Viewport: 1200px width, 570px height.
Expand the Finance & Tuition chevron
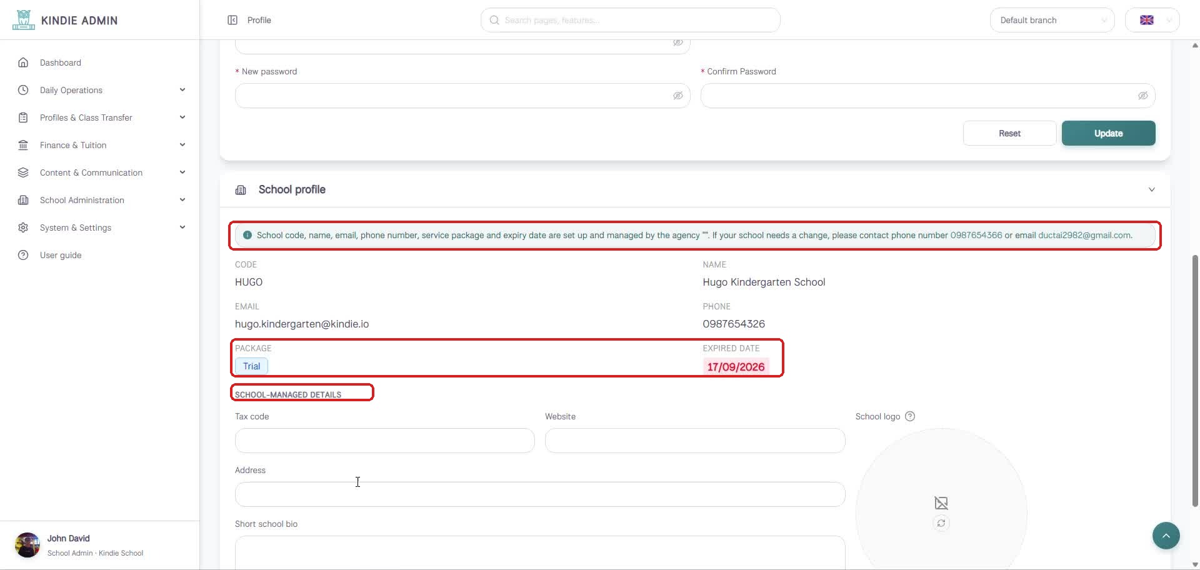click(x=182, y=145)
